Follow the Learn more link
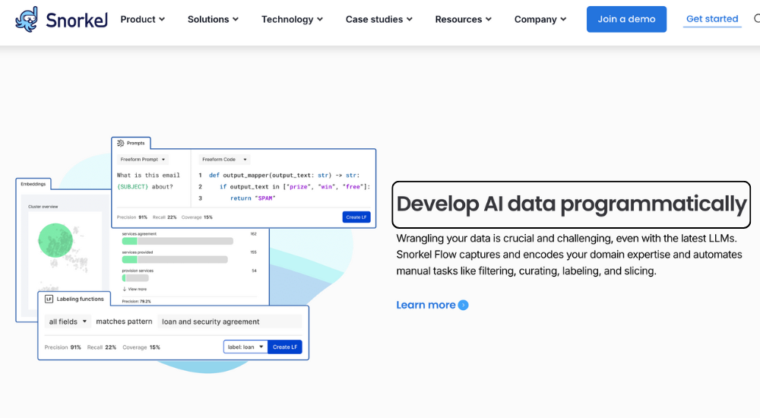The image size is (760, 418). (426, 305)
